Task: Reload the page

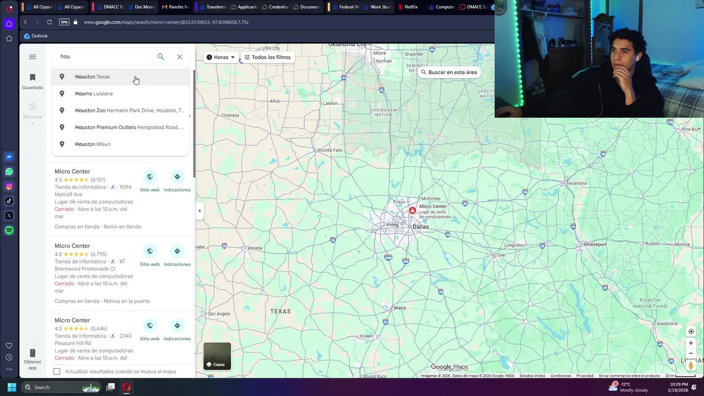Action: 50,22
